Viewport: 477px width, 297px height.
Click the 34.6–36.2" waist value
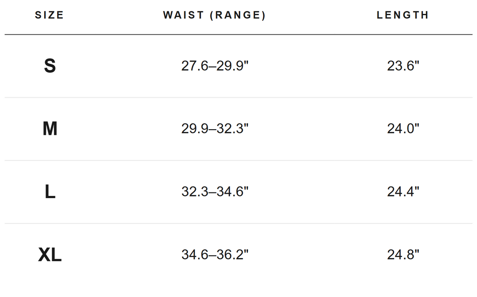pyautogui.click(x=215, y=255)
